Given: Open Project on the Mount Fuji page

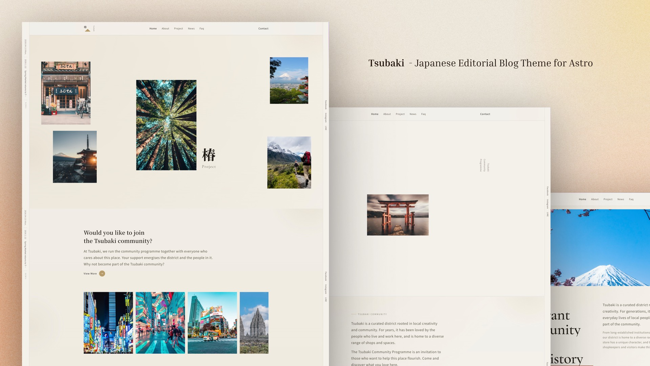Looking at the screenshot, I should pyautogui.click(x=608, y=199).
